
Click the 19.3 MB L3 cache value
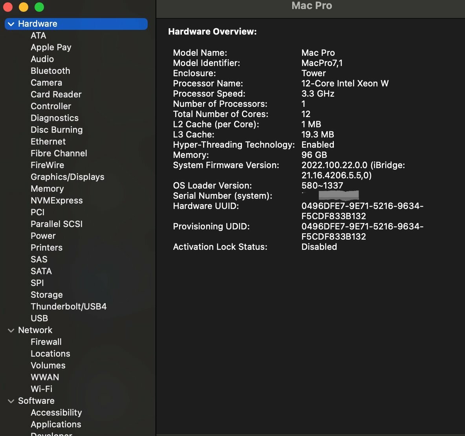coord(318,134)
